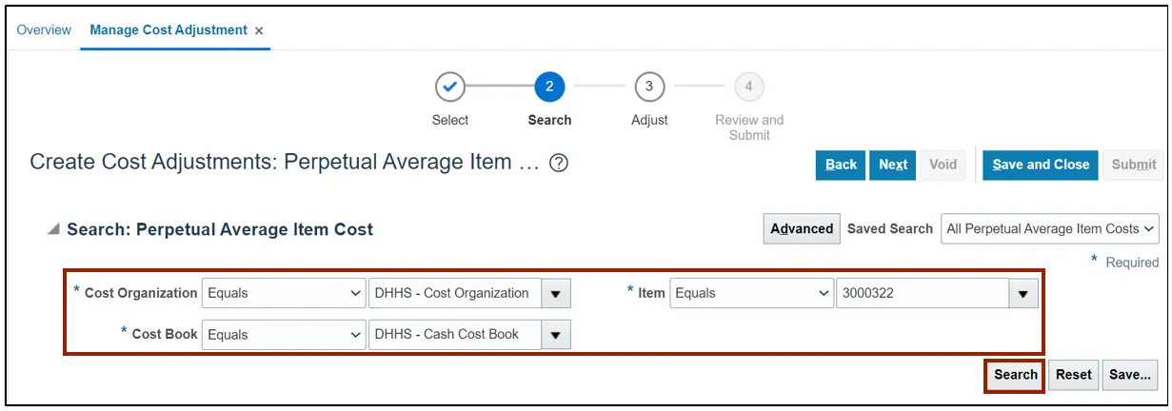Viewport: 1172px width, 411px height.
Task: Click the Search step 2 circle
Action: click(x=549, y=87)
